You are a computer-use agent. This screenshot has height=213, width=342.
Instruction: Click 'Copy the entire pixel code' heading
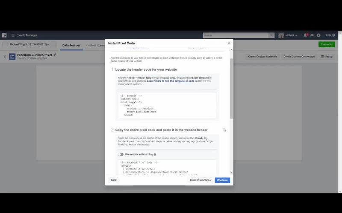[161, 130]
